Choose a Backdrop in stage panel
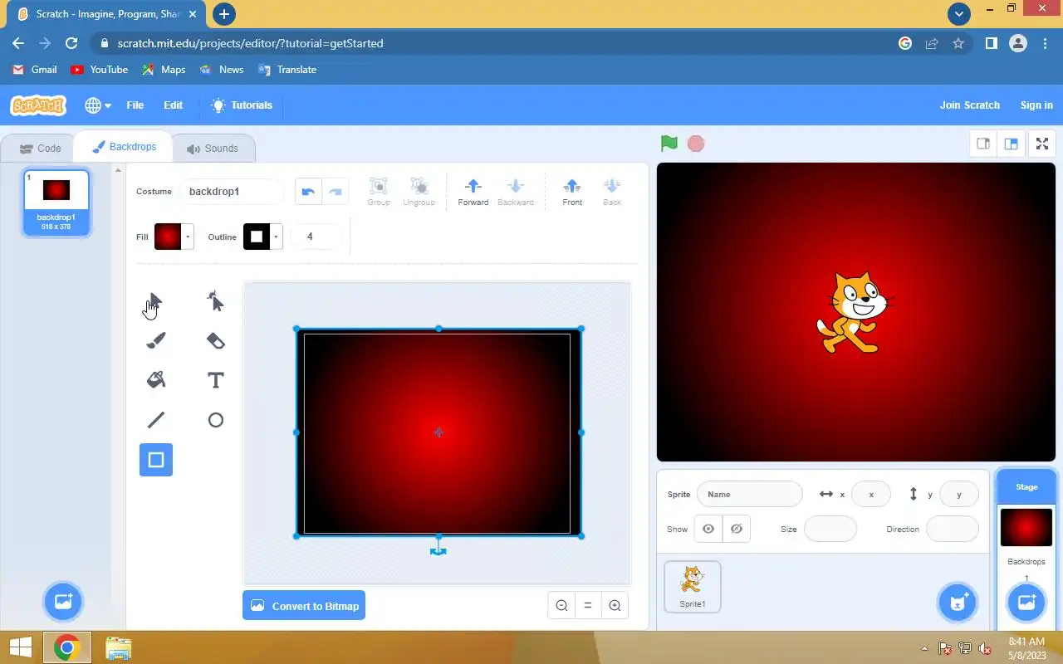This screenshot has width=1063, height=664. (1026, 602)
